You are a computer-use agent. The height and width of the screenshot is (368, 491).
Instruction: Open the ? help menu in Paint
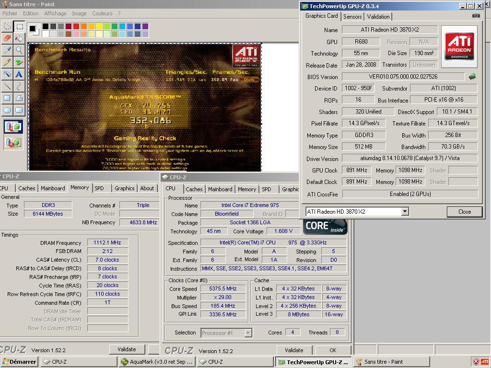[119, 13]
